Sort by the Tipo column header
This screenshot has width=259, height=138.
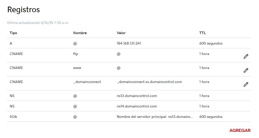point(13,33)
